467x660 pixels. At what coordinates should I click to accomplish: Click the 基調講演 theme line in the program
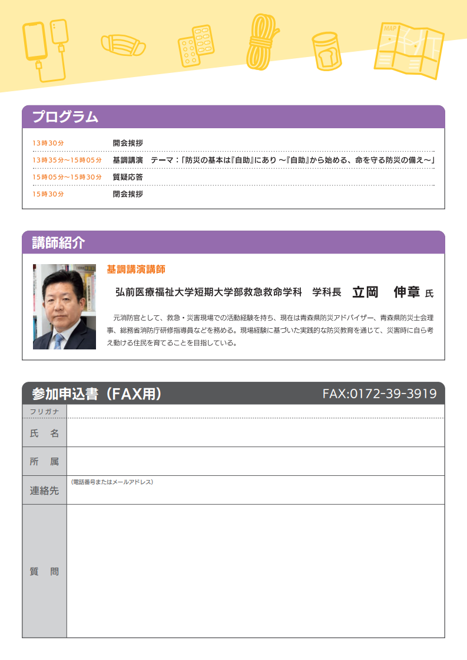(273, 160)
